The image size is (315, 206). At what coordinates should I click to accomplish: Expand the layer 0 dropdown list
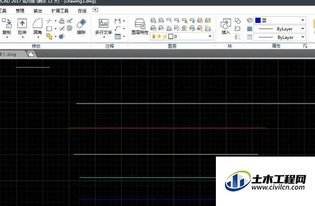point(210,36)
